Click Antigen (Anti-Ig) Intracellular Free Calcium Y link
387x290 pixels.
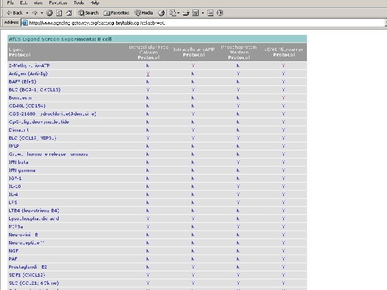[x=148, y=74]
